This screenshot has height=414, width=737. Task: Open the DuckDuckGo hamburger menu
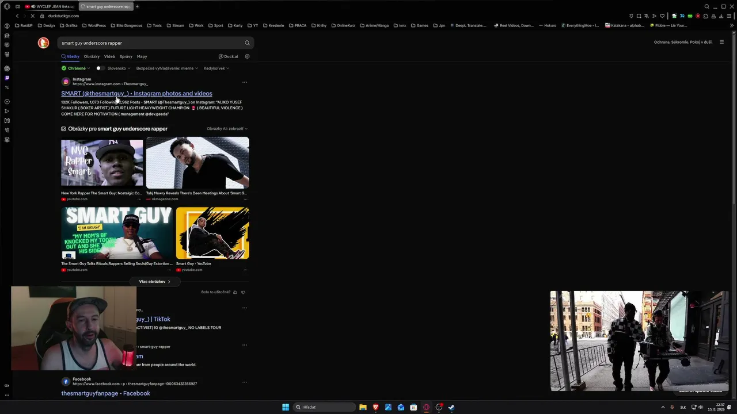(721, 42)
